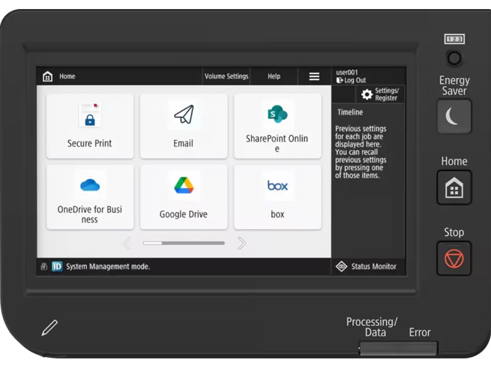This screenshot has height=368, width=491.
Task: Click the page indicator bar
Action: [184, 243]
